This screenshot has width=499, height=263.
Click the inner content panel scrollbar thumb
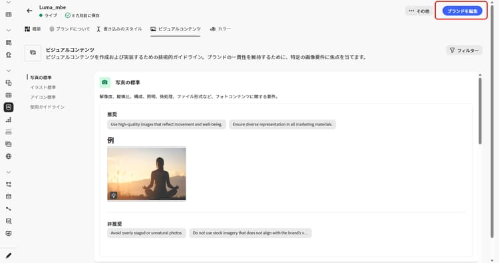click(x=480, y=110)
